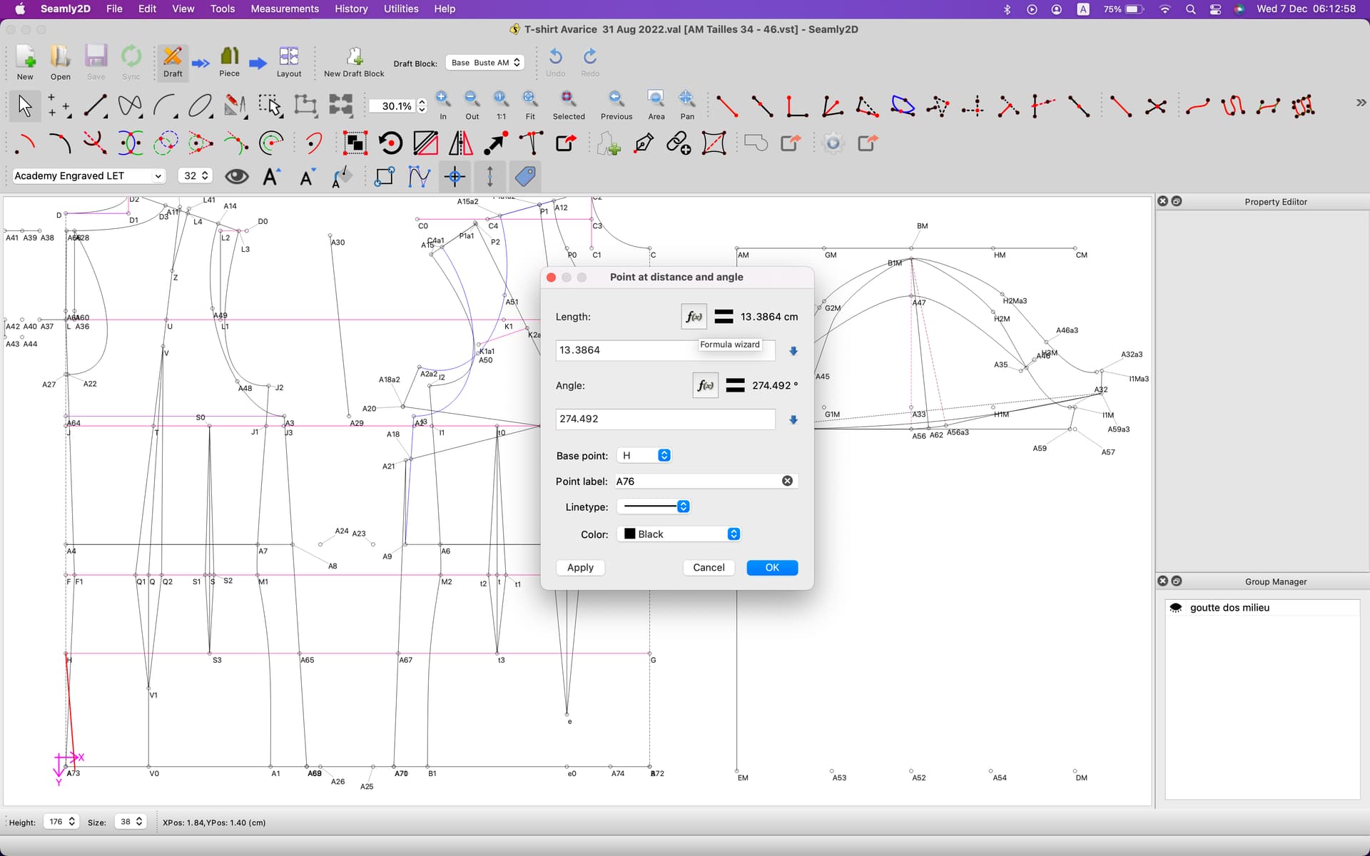Toggle the crosshair origin axis button
Viewport: 1370px width, 856px height.
455,176
